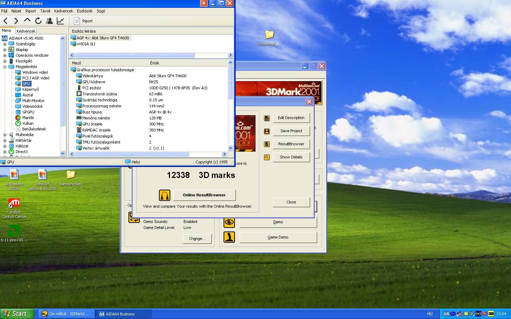Image resolution: width=511 pixels, height=319 pixels.
Task: Switch to the Kedvencek tab
Action: (26, 31)
